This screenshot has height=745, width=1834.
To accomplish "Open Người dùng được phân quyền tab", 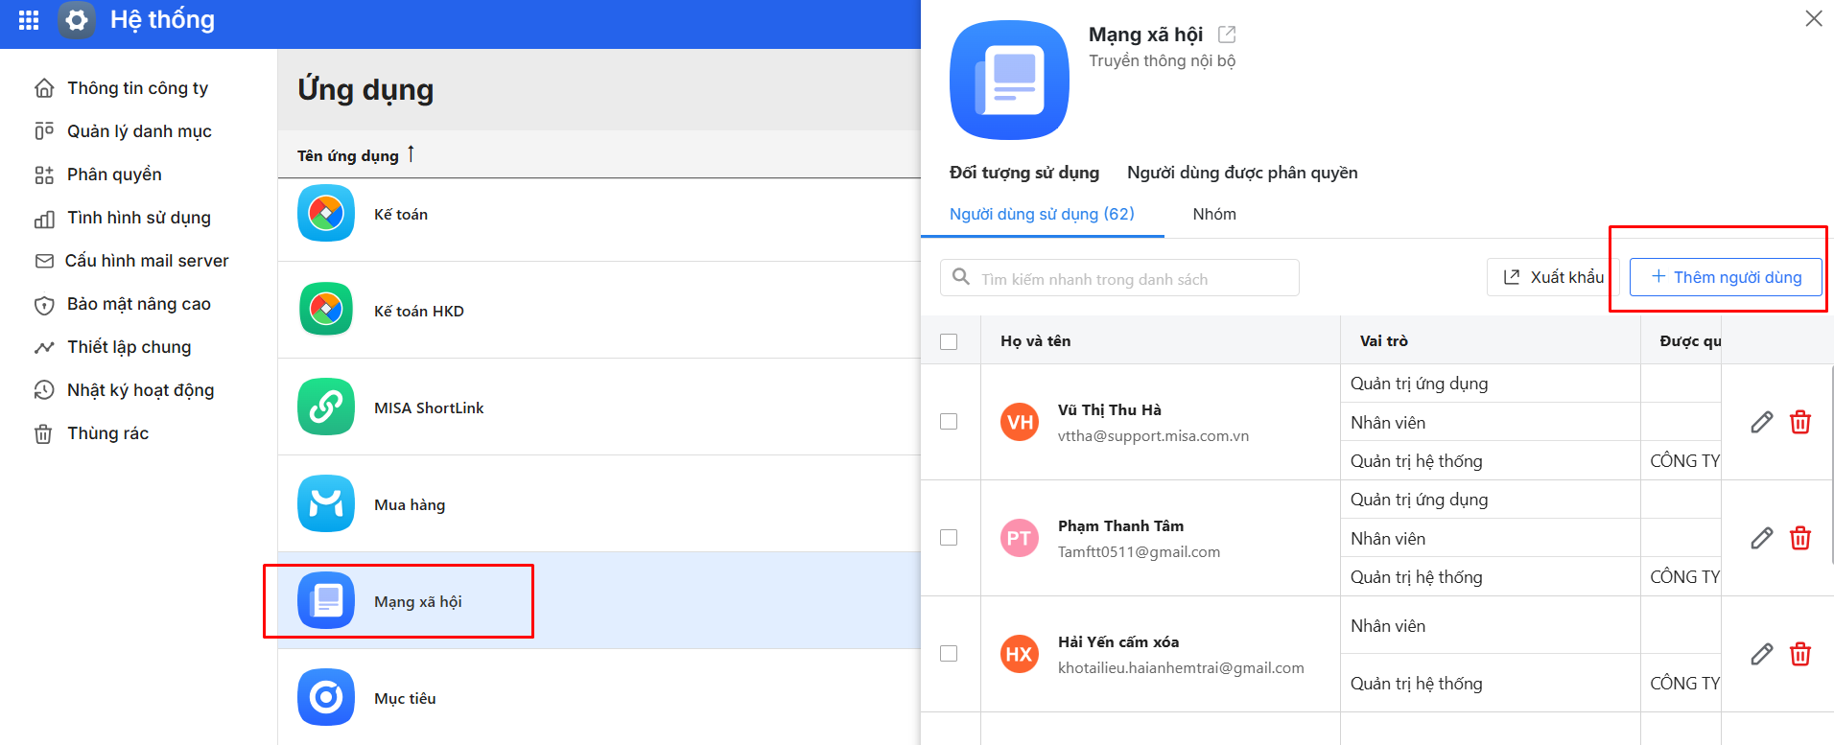I will 1242,173.
